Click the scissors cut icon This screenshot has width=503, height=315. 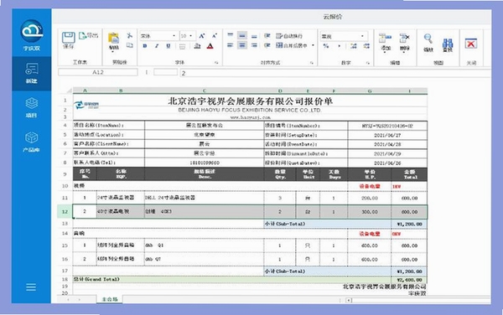(130, 35)
